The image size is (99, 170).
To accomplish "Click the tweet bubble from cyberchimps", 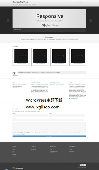I will [52, 72].
